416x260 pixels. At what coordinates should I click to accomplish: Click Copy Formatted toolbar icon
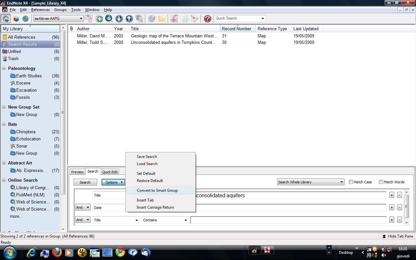88,19
